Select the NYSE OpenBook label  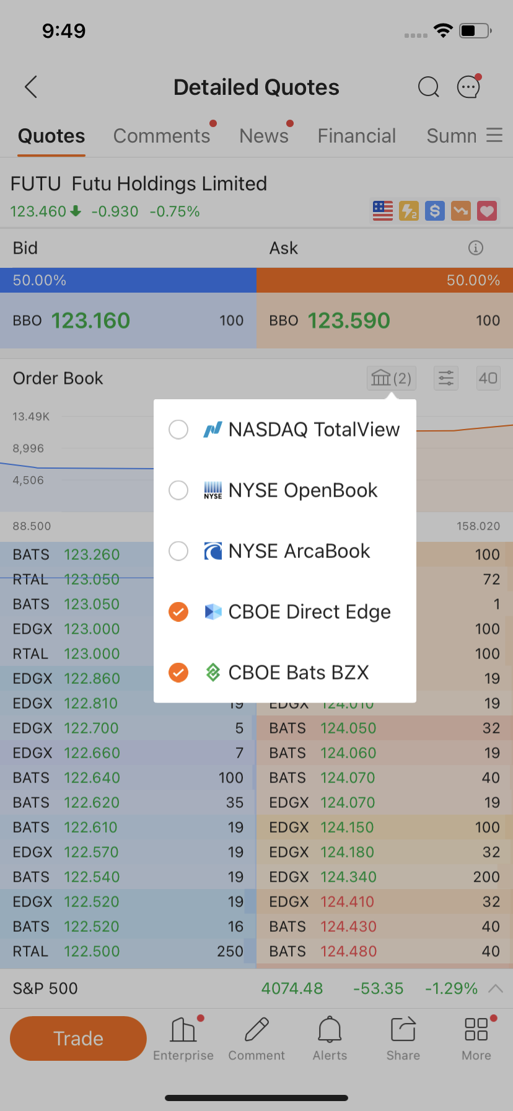303,490
